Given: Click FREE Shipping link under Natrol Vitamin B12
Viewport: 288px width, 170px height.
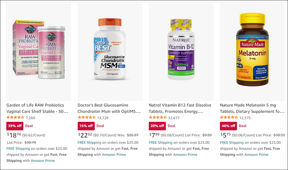Looking at the screenshot, I should point(161,143).
